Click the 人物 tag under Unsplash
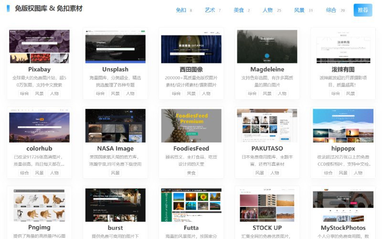The image size is (382, 239). 130,94
